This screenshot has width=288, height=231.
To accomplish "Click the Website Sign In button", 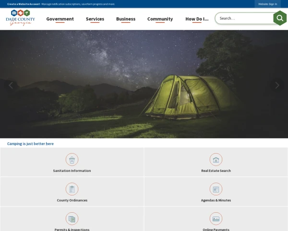I will [268, 4].
